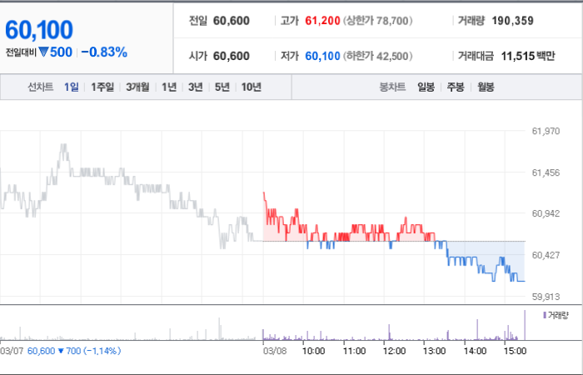Click the 거래량 legend marker
The image size is (583, 375).
(545, 316)
